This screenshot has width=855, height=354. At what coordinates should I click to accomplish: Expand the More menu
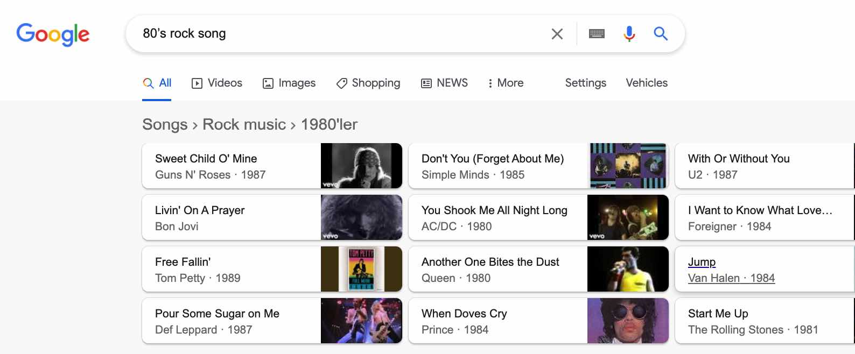pos(506,83)
